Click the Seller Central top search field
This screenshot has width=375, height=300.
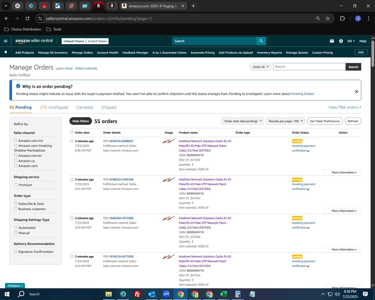click(214, 41)
